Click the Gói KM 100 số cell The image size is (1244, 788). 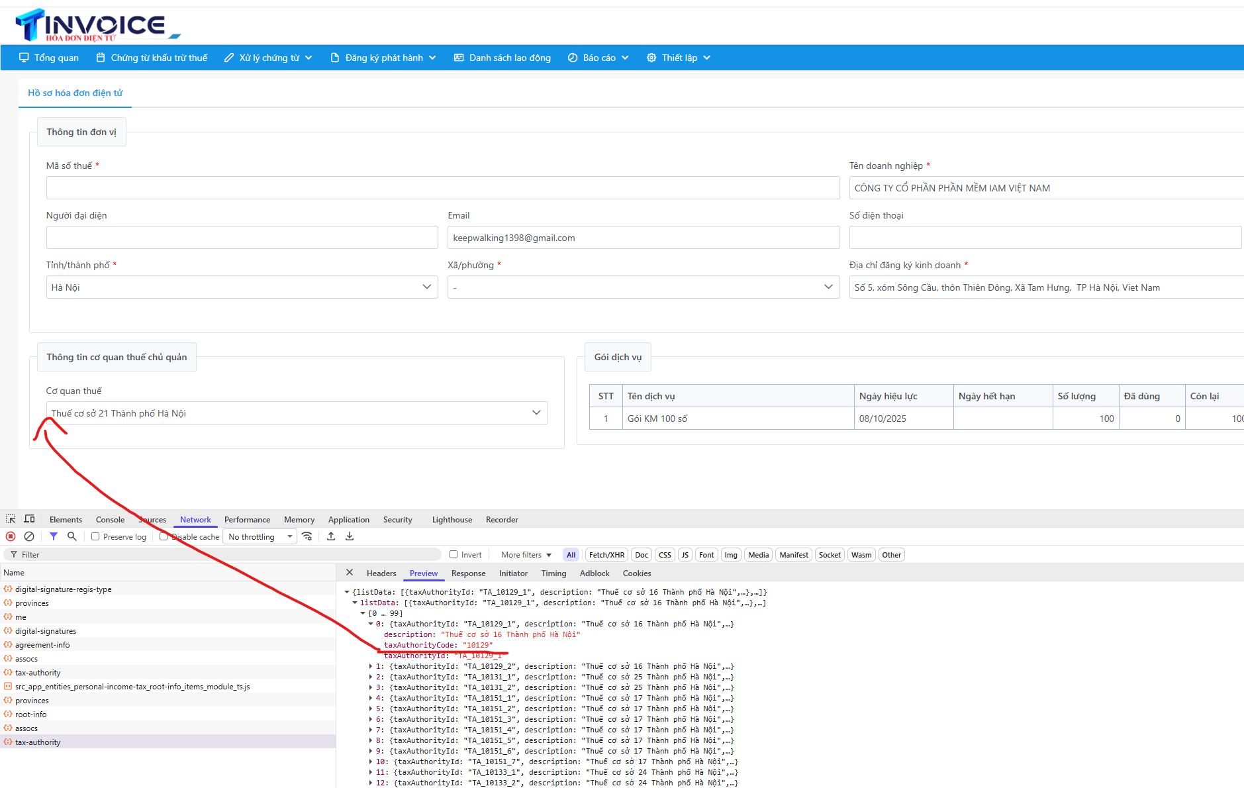(738, 419)
